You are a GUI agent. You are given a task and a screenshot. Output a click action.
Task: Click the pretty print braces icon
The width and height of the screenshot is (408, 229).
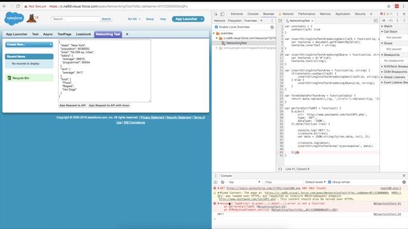[x=280, y=169]
